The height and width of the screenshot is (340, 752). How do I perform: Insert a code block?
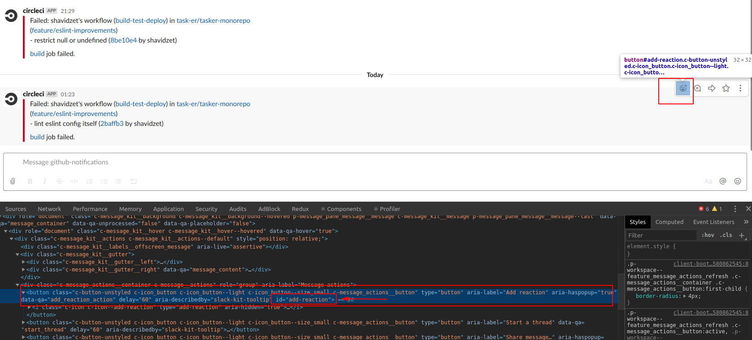tap(133, 181)
